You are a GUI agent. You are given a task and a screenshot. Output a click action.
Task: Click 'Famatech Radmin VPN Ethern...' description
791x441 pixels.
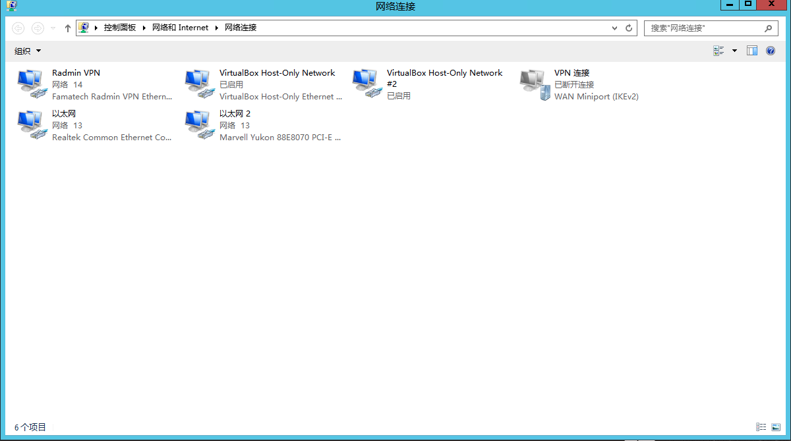tap(112, 97)
